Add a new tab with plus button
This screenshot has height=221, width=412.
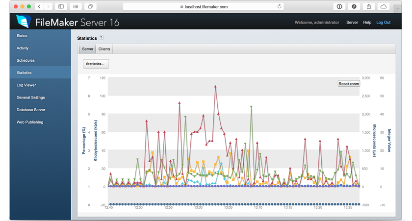coord(397,8)
